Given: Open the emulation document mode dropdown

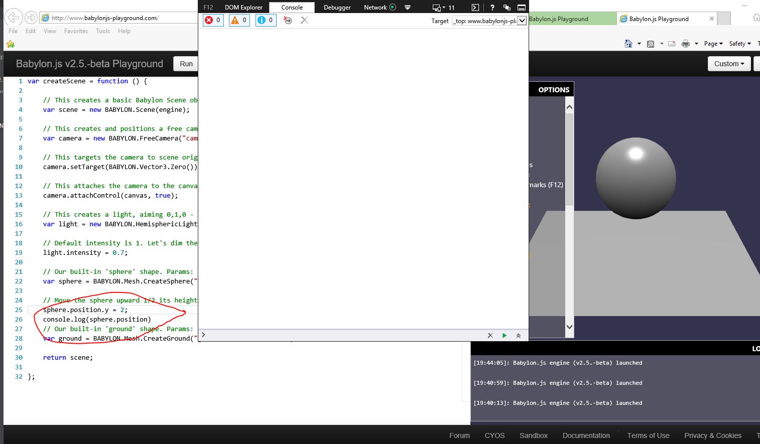Looking at the screenshot, I should pyautogui.click(x=444, y=8).
